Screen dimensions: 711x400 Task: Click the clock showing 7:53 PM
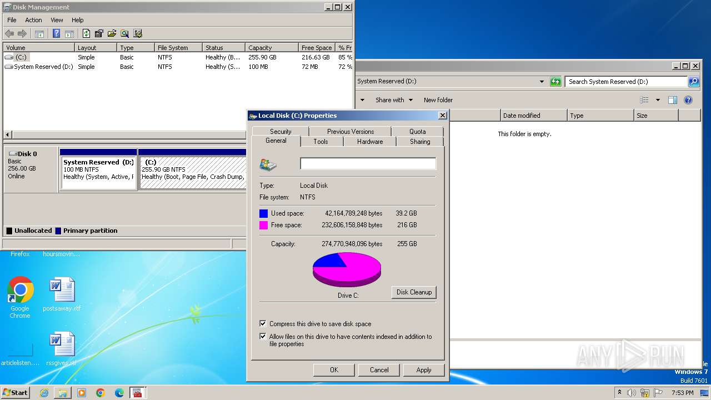(x=682, y=393)
